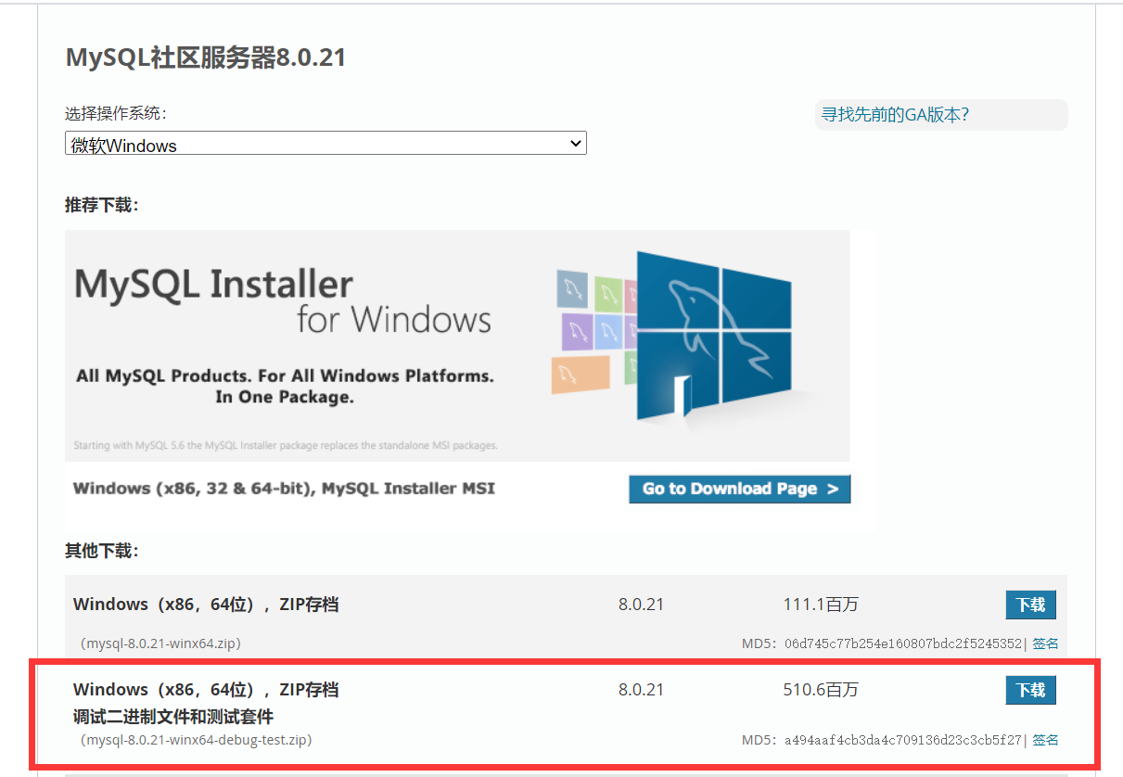The height and width of the screenshot is (777, 1123).
Task: Click the Go to Download Page button
Action: [739, 489]
